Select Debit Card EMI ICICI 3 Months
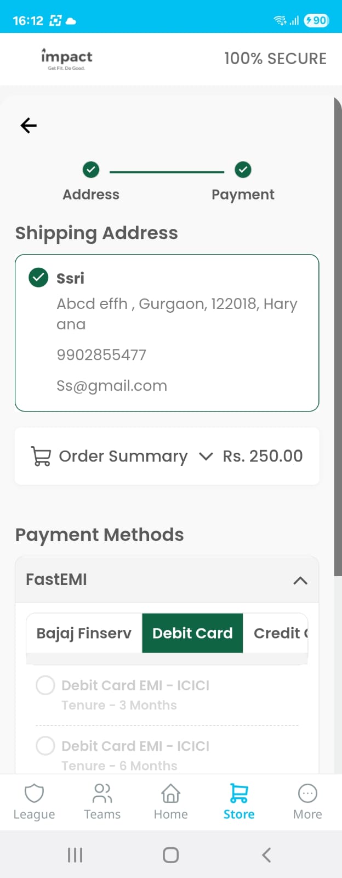The image size is (342, 878). click(45, 685)
